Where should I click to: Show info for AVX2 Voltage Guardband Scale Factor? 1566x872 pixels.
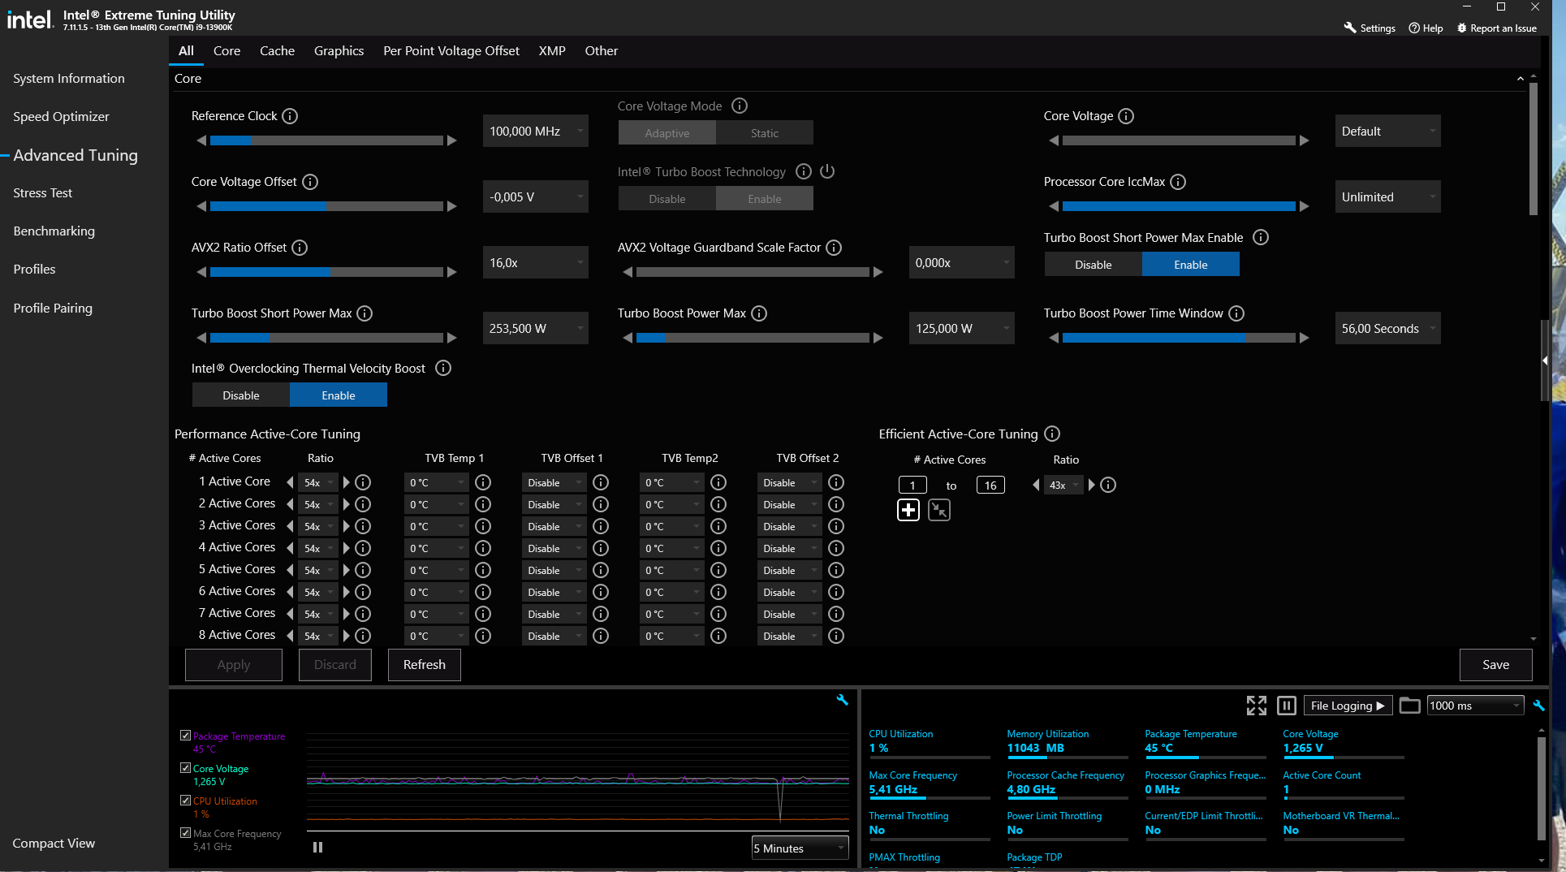click(x=834, y=248)
